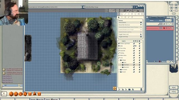The image size is (179, 100).
Task: Click the crossed-out circle icon in toolbar
Action: tap(125, 11)
